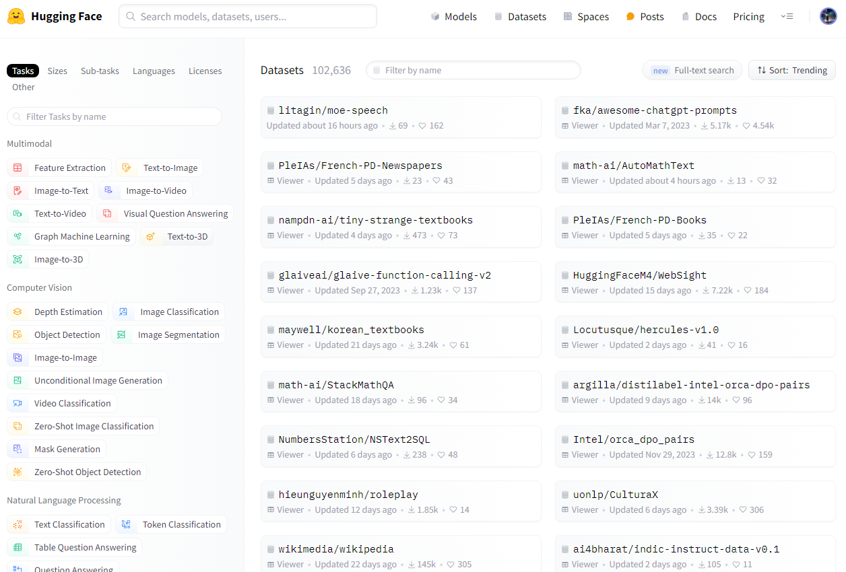This screenshot has height=572, width=846.
Task: Open the user profile avatar
Action: tap(828, 17)
